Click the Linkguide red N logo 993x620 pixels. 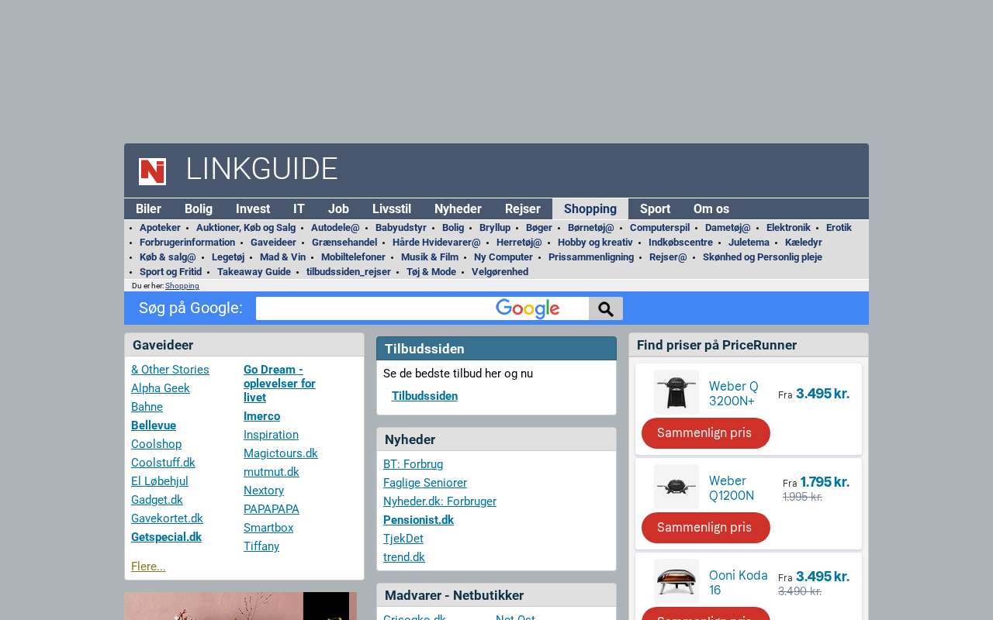[152, 171]
